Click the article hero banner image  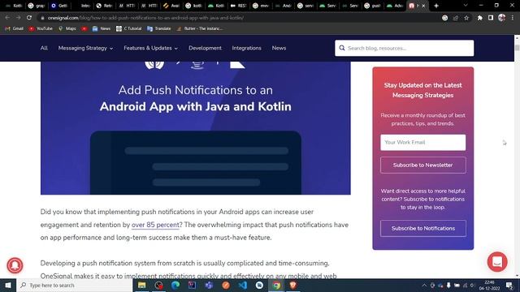click(x=195, y=128)
